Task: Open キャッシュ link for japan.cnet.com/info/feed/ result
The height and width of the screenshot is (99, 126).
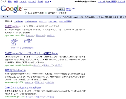Action: [38, 65]
